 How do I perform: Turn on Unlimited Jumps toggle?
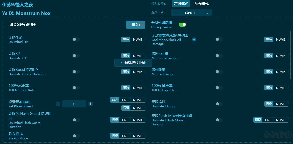219,104
